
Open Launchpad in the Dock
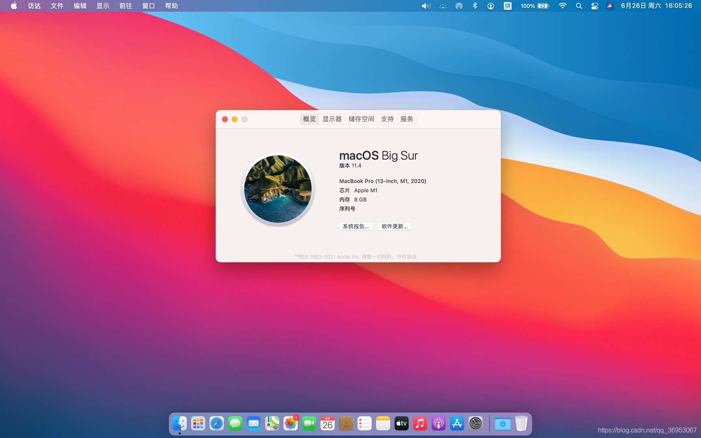click(198, 423)
